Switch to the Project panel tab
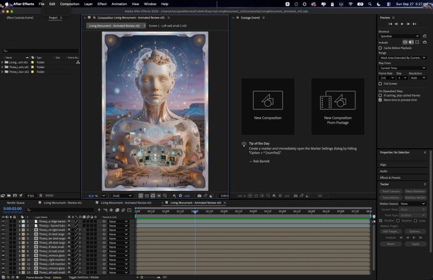Image resolution: width=433 pixels, height=280 pixels. [53, 18]
